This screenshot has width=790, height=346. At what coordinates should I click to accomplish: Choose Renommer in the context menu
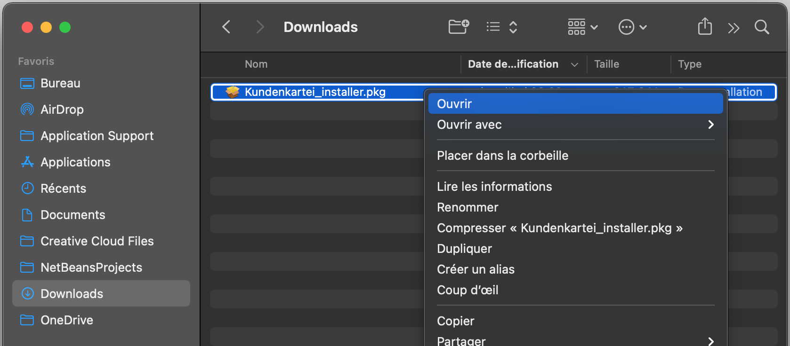[575, 207]
